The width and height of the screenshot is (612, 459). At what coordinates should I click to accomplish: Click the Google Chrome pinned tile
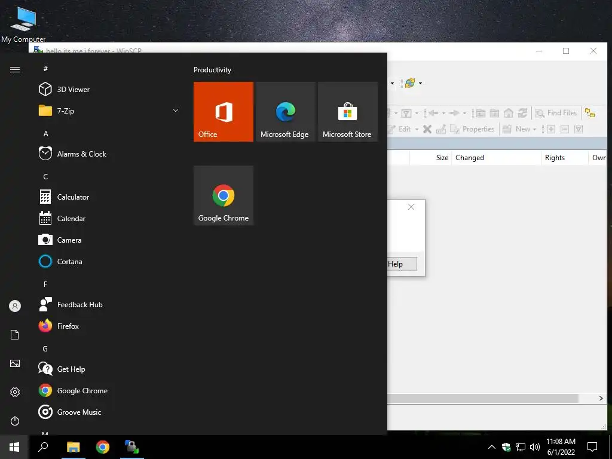[x=224, y=195]
